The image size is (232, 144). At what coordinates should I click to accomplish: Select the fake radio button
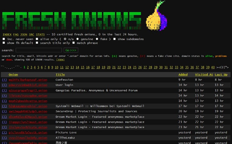click(97, 39)
